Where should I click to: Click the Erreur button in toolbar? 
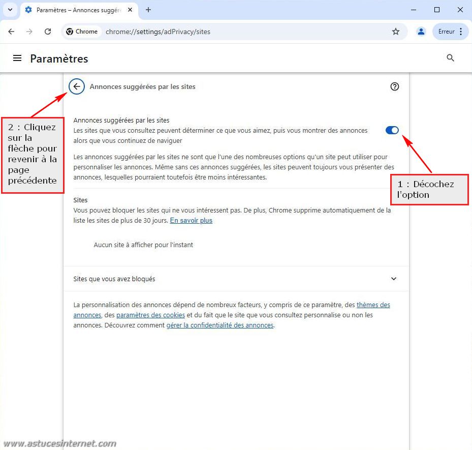click(x=446, y=32)
